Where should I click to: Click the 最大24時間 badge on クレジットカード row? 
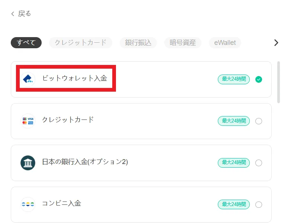point(234,121)
